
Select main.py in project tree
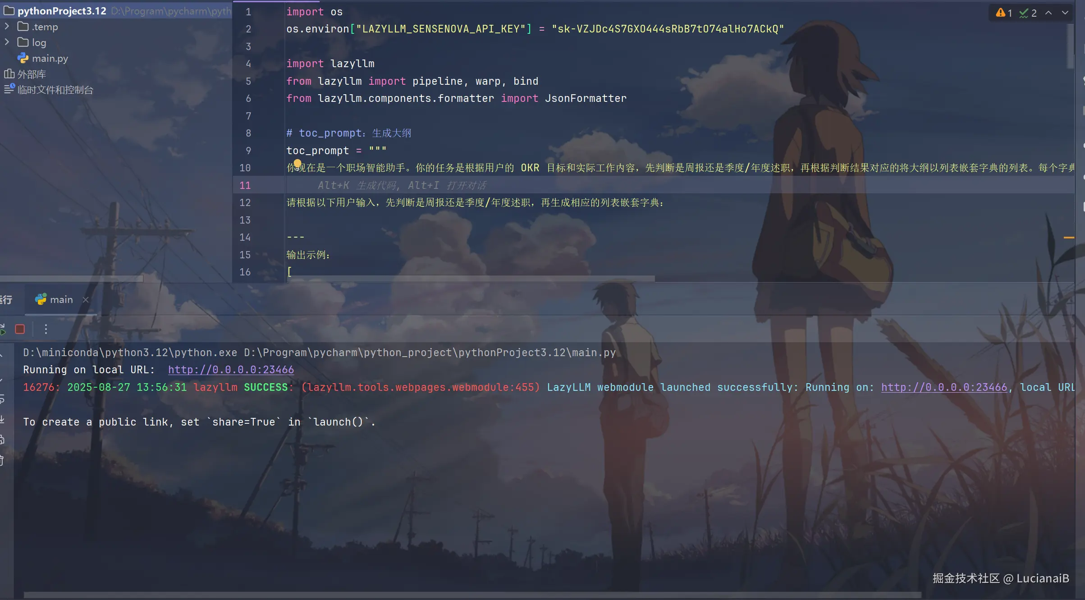click(x=50, y=58)
